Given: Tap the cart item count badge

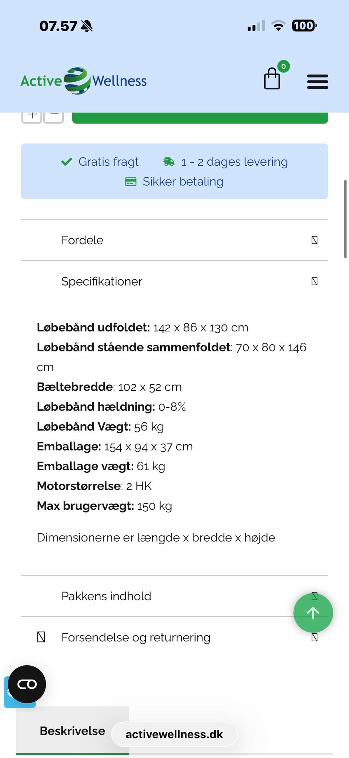Looking at the screenshot, I should click(x=284, y=66).
